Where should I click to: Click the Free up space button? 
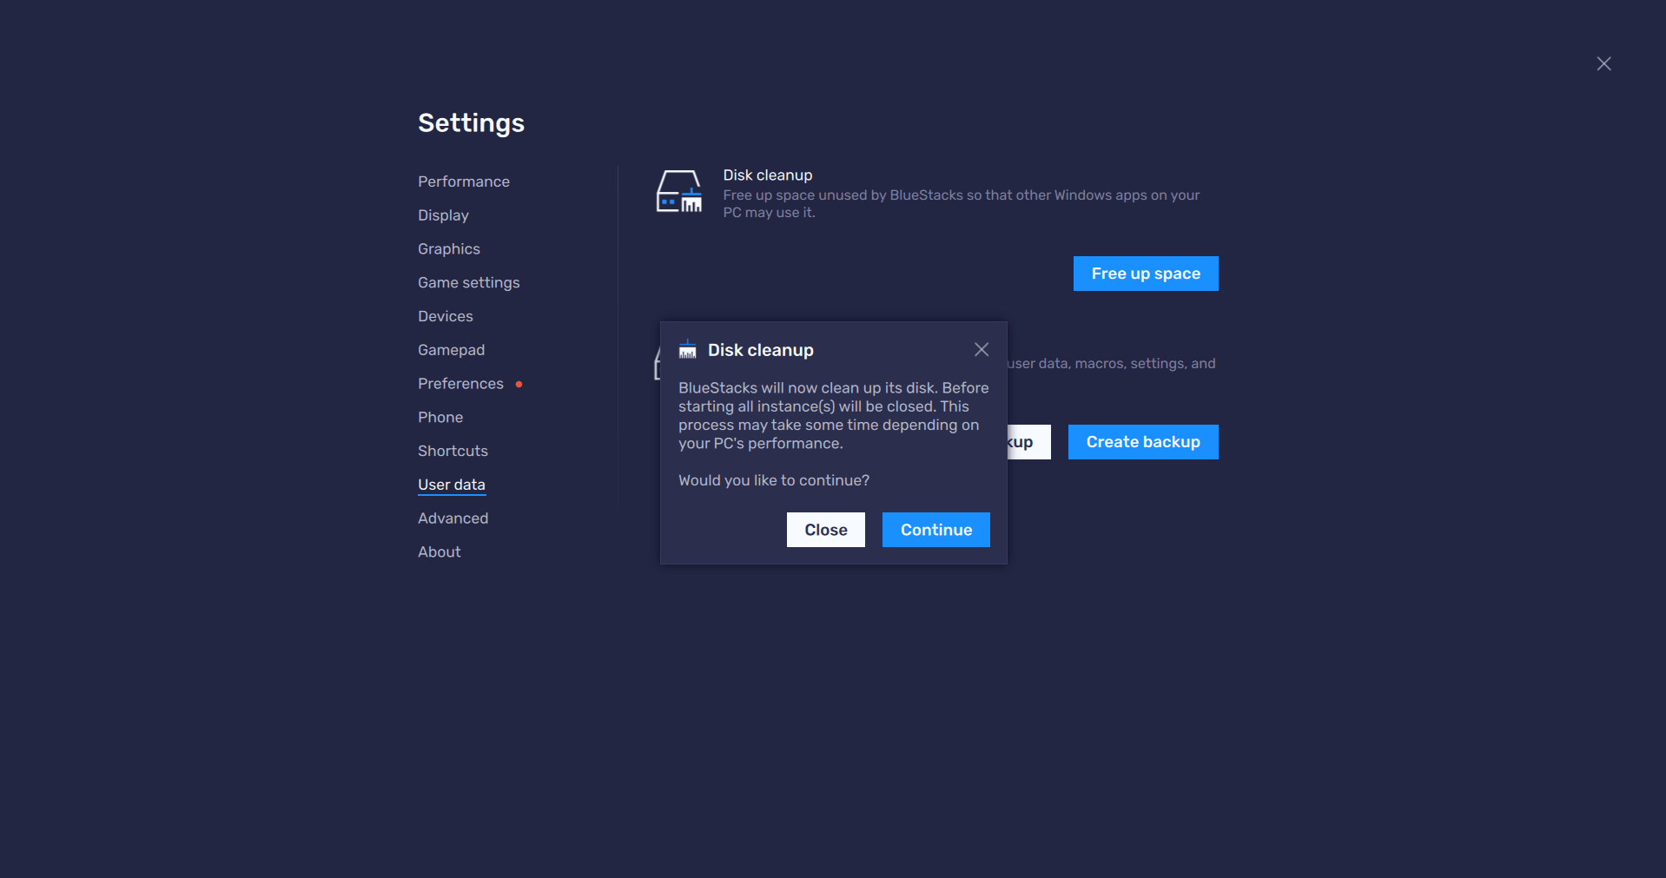[x=1146, y=274]
